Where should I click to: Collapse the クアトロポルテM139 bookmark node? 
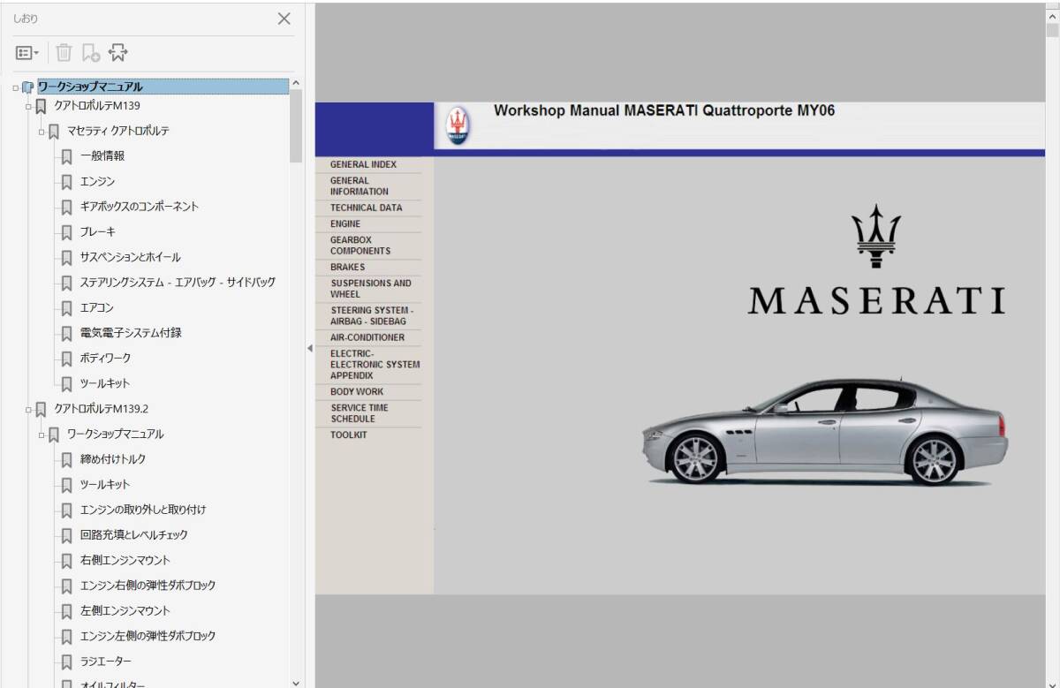28,107
